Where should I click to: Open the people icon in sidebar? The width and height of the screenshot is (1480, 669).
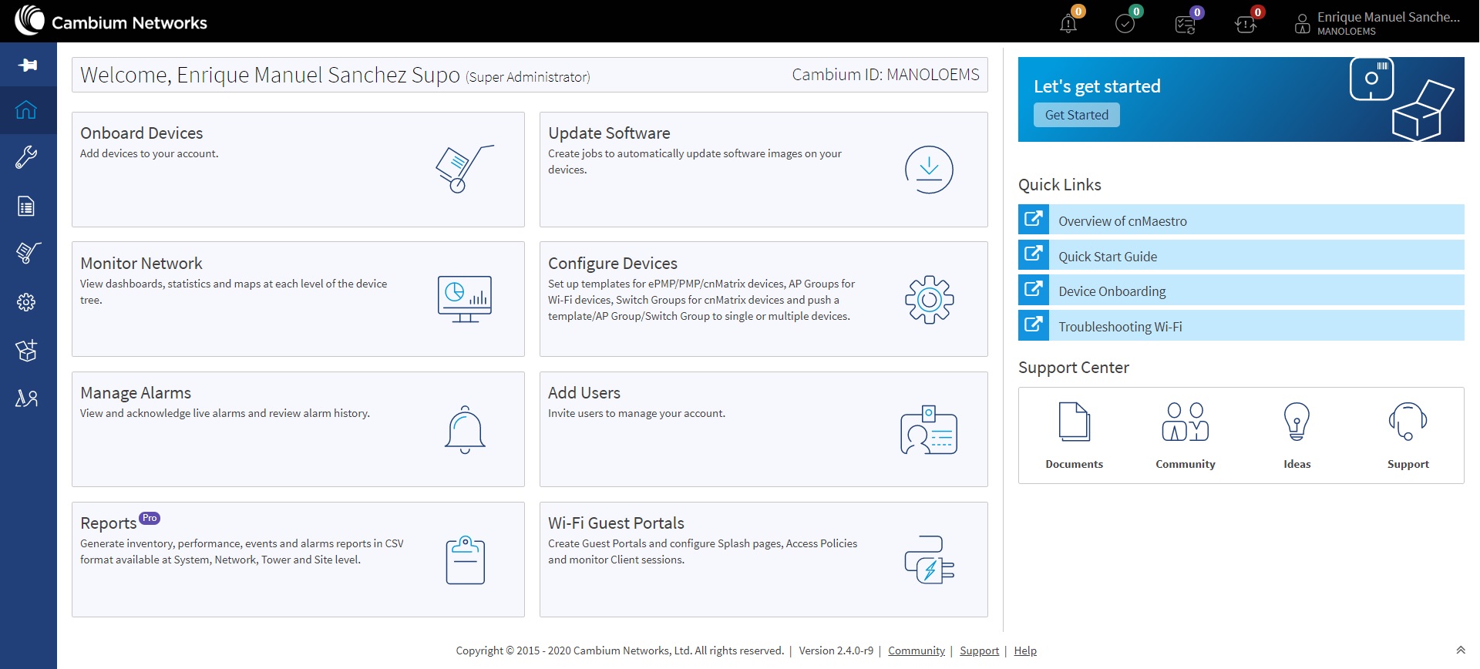[26, 398]
